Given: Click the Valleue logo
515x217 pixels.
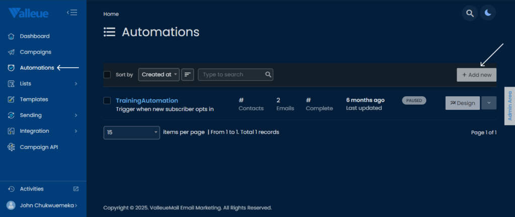Looking at the screenshot, I should tap(29, 13).
